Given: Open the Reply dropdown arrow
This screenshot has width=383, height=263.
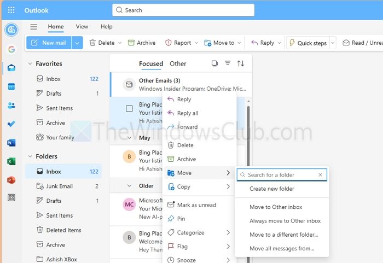Looking at the screenshot, I should point(279,43).
